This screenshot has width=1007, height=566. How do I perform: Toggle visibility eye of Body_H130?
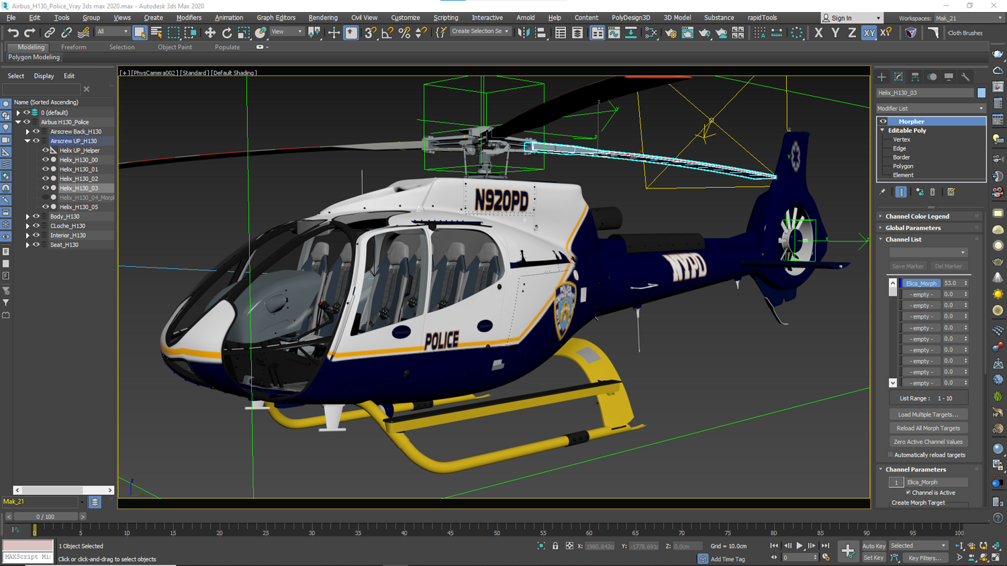coord(36,217)
